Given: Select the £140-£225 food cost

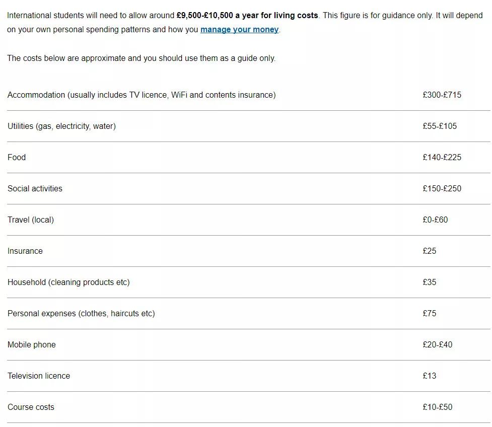Looking at the screenshot, I should point(442,157).
